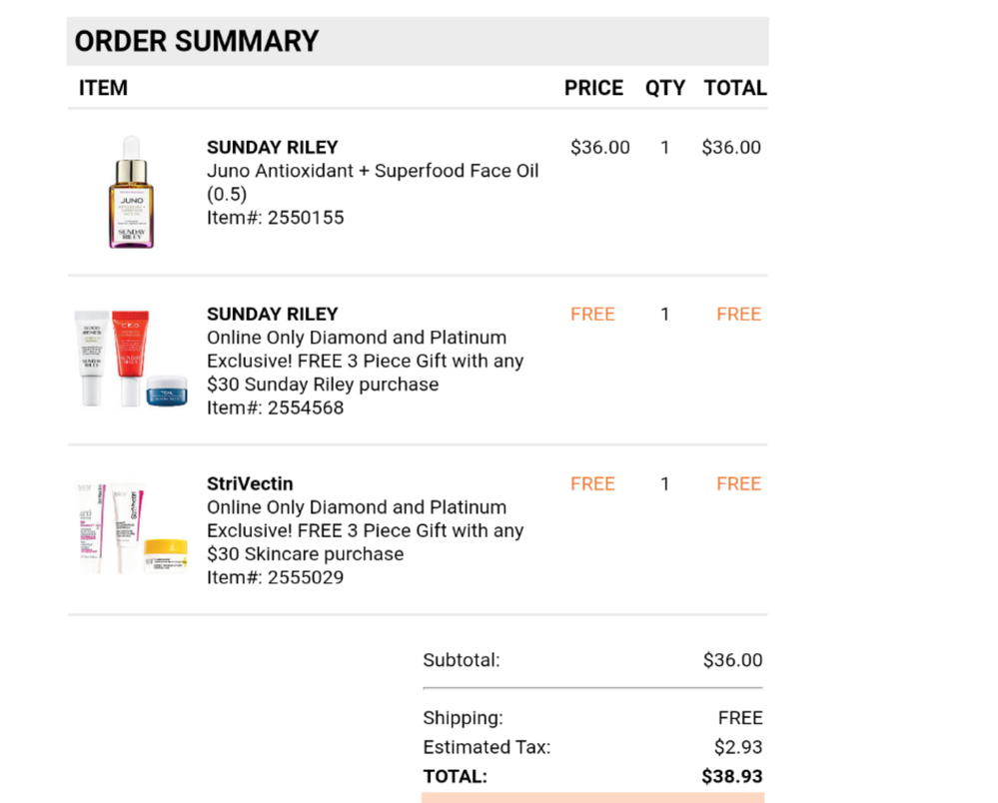
Task: Click the PRICE column header
Action: click(593, 88)
